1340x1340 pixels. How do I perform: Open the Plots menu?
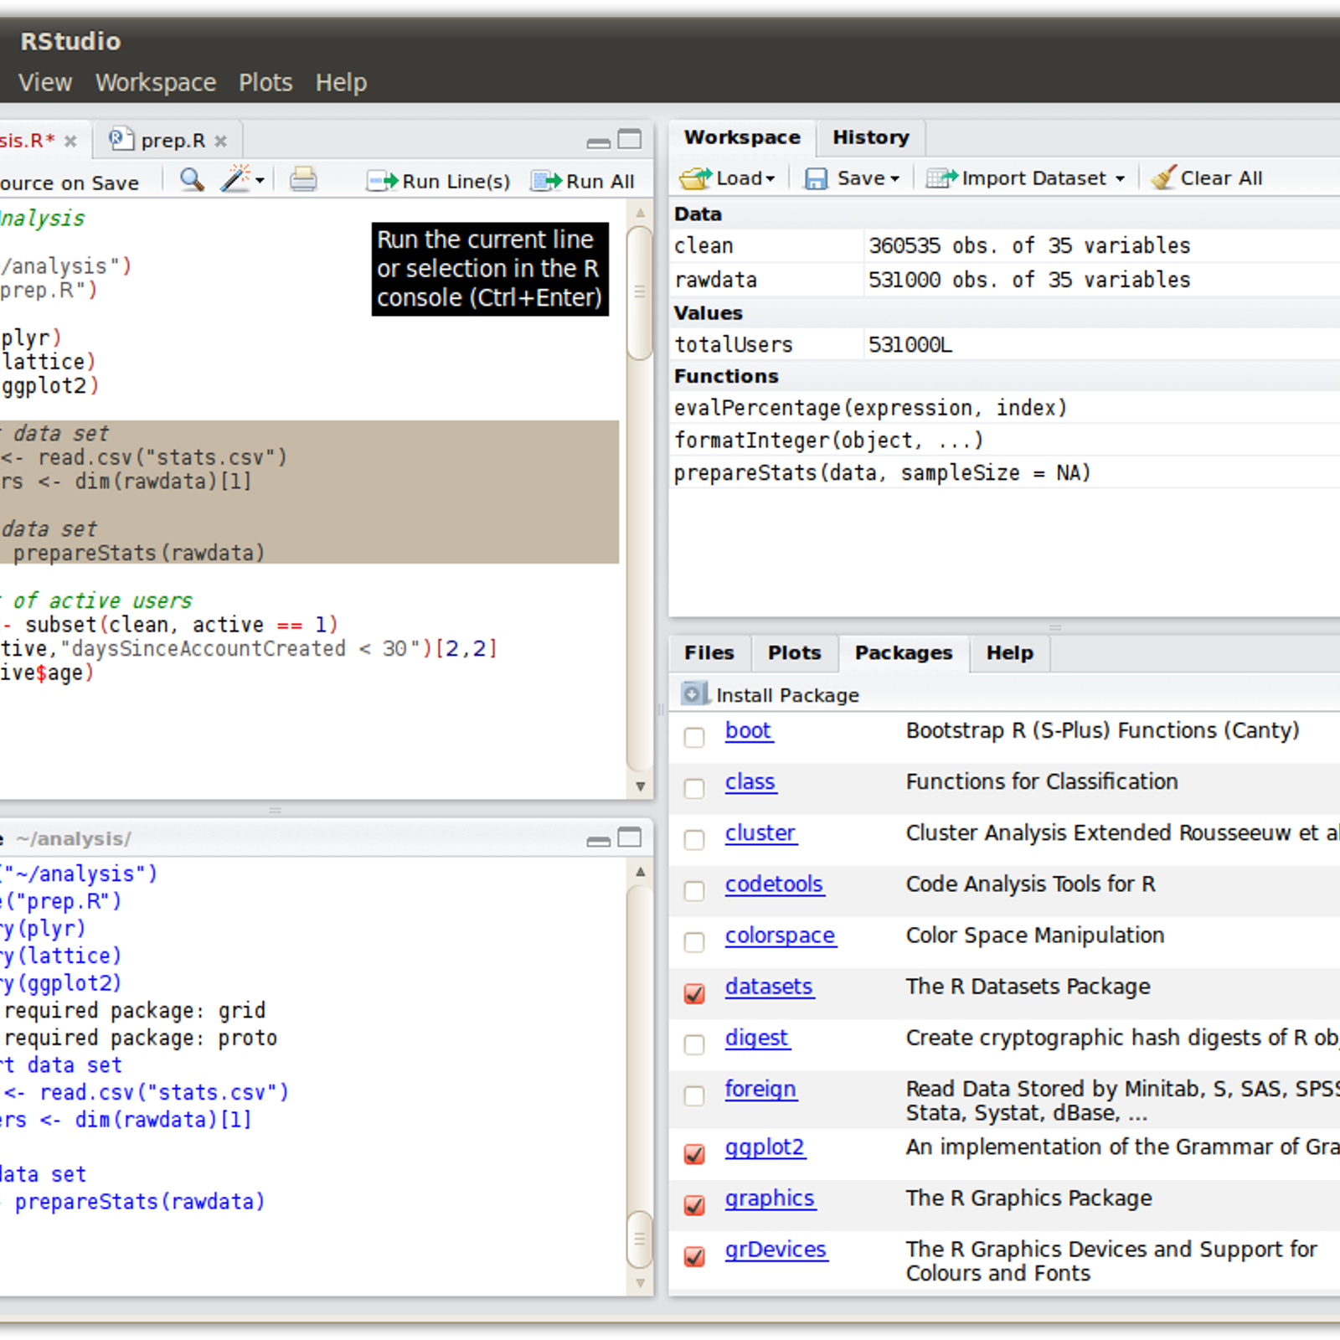[265, 82]
